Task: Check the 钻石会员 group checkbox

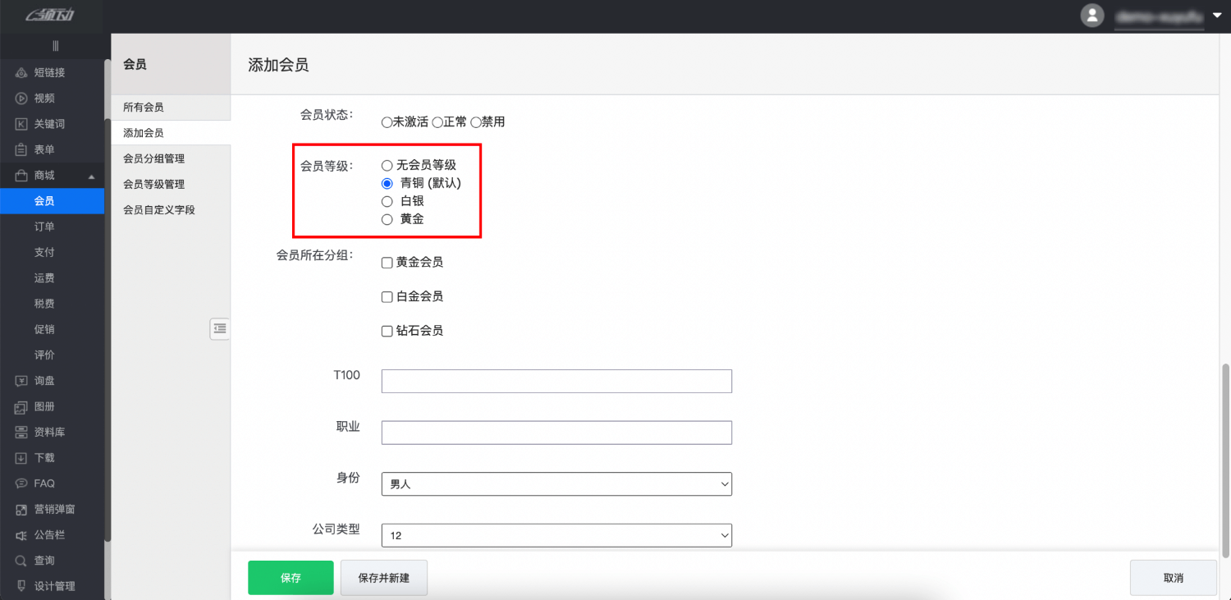Action: point(387,331)
